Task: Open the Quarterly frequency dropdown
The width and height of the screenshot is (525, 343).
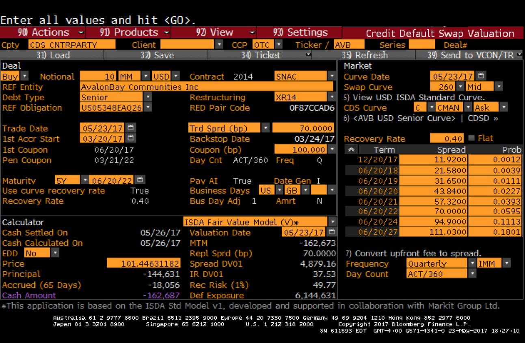Action: [472, 264]
